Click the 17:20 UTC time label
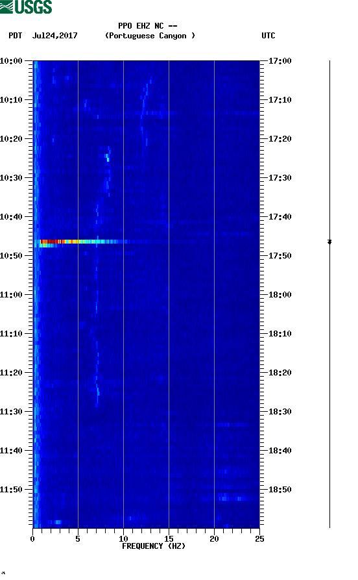Screen dimensions: 358x580 point(280,139)
